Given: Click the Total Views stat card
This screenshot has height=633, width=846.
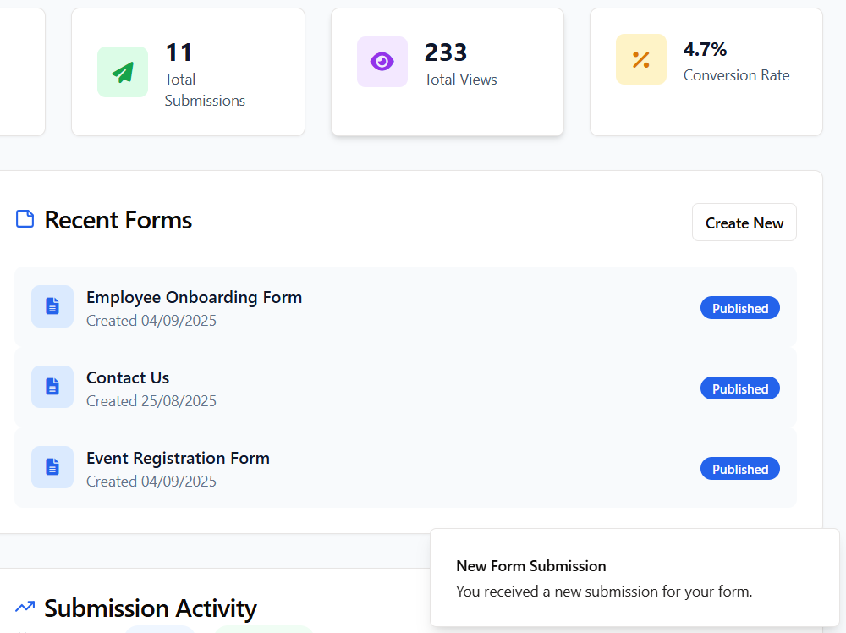Looking at the screenshot, I should click(447, 72).
